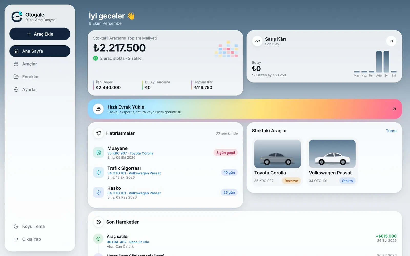Click the Araç Ekle button

pyautogui.click(x=40, y=34)
